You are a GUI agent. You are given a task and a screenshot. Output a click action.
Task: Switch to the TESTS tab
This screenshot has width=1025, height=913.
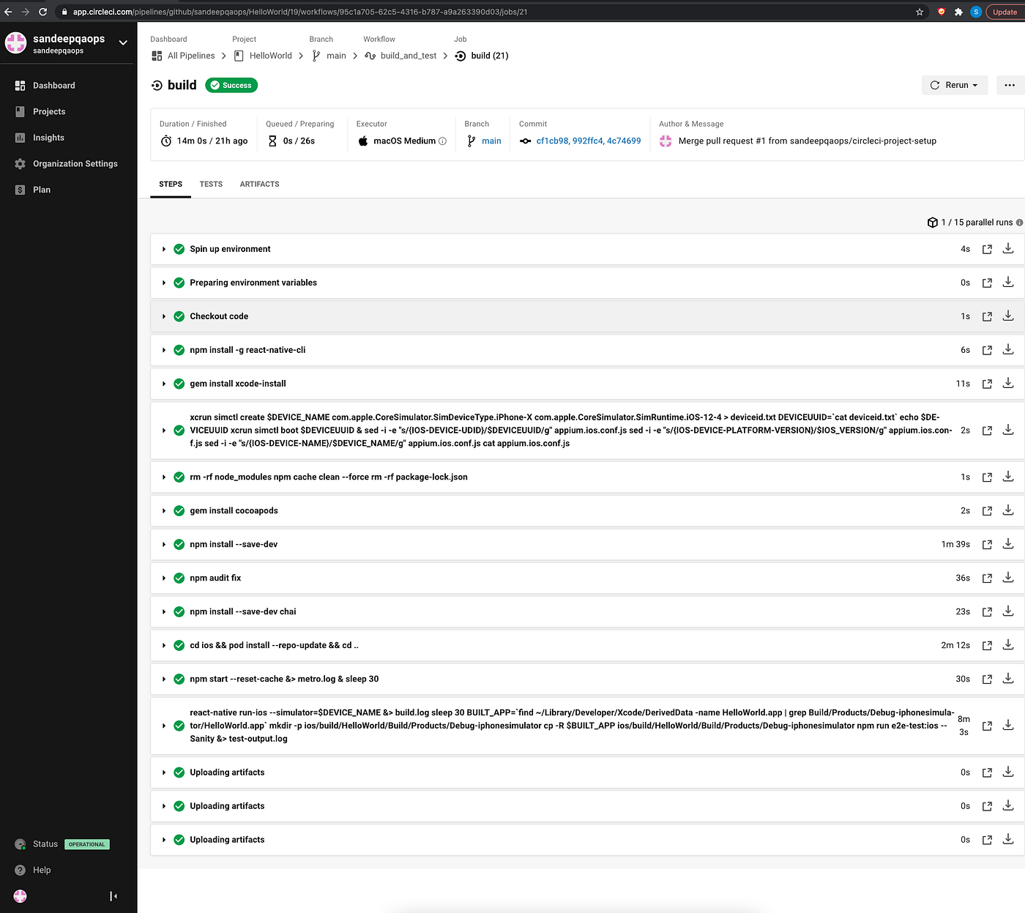click(211, 185)
